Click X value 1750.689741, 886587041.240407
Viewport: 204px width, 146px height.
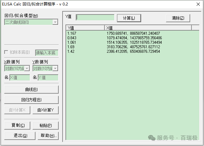(x=133, y=33)
